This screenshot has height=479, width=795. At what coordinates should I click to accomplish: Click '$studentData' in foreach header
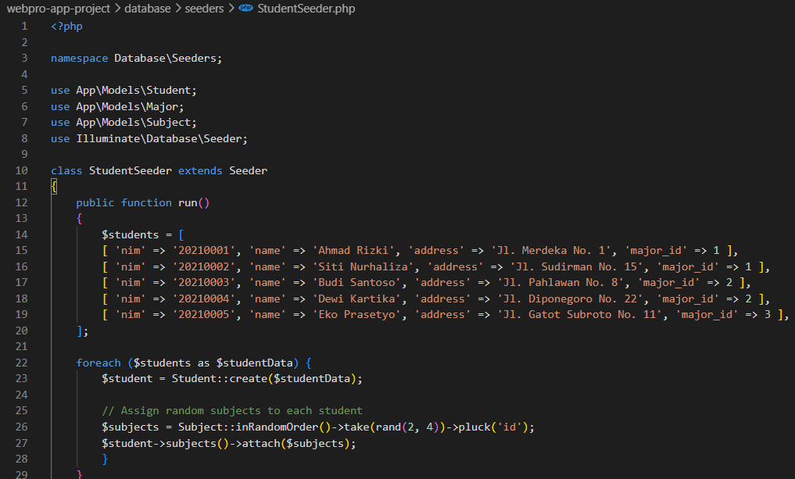pos(255,363)
